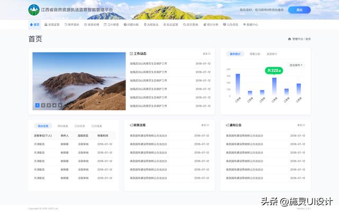Click the 工作动态 section icon

(131, 54)
